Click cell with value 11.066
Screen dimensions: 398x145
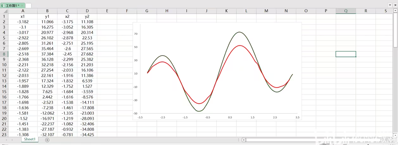(x=47, y=22)
